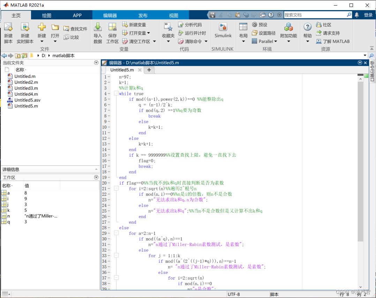
Task: Click the browse-for-folder icon in address bar
Action: pos(24,56)
